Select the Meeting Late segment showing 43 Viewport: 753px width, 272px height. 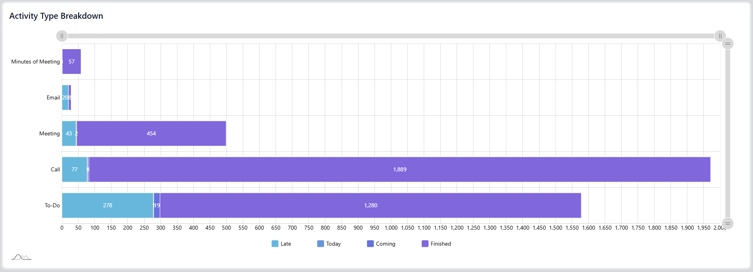click(x=69, y=133)
